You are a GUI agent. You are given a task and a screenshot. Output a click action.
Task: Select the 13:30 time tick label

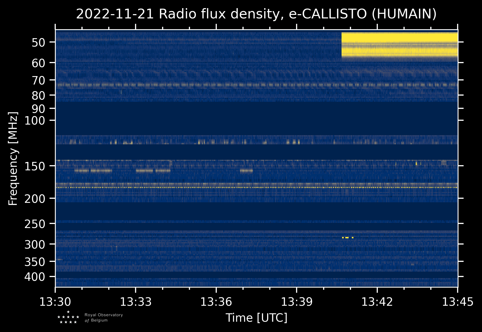point(55,302)
